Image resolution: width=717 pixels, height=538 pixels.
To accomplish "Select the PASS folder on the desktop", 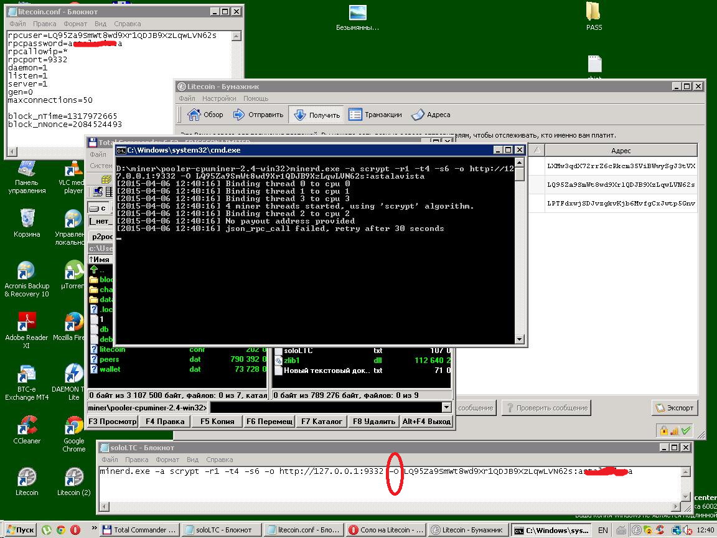I will 594,16.
